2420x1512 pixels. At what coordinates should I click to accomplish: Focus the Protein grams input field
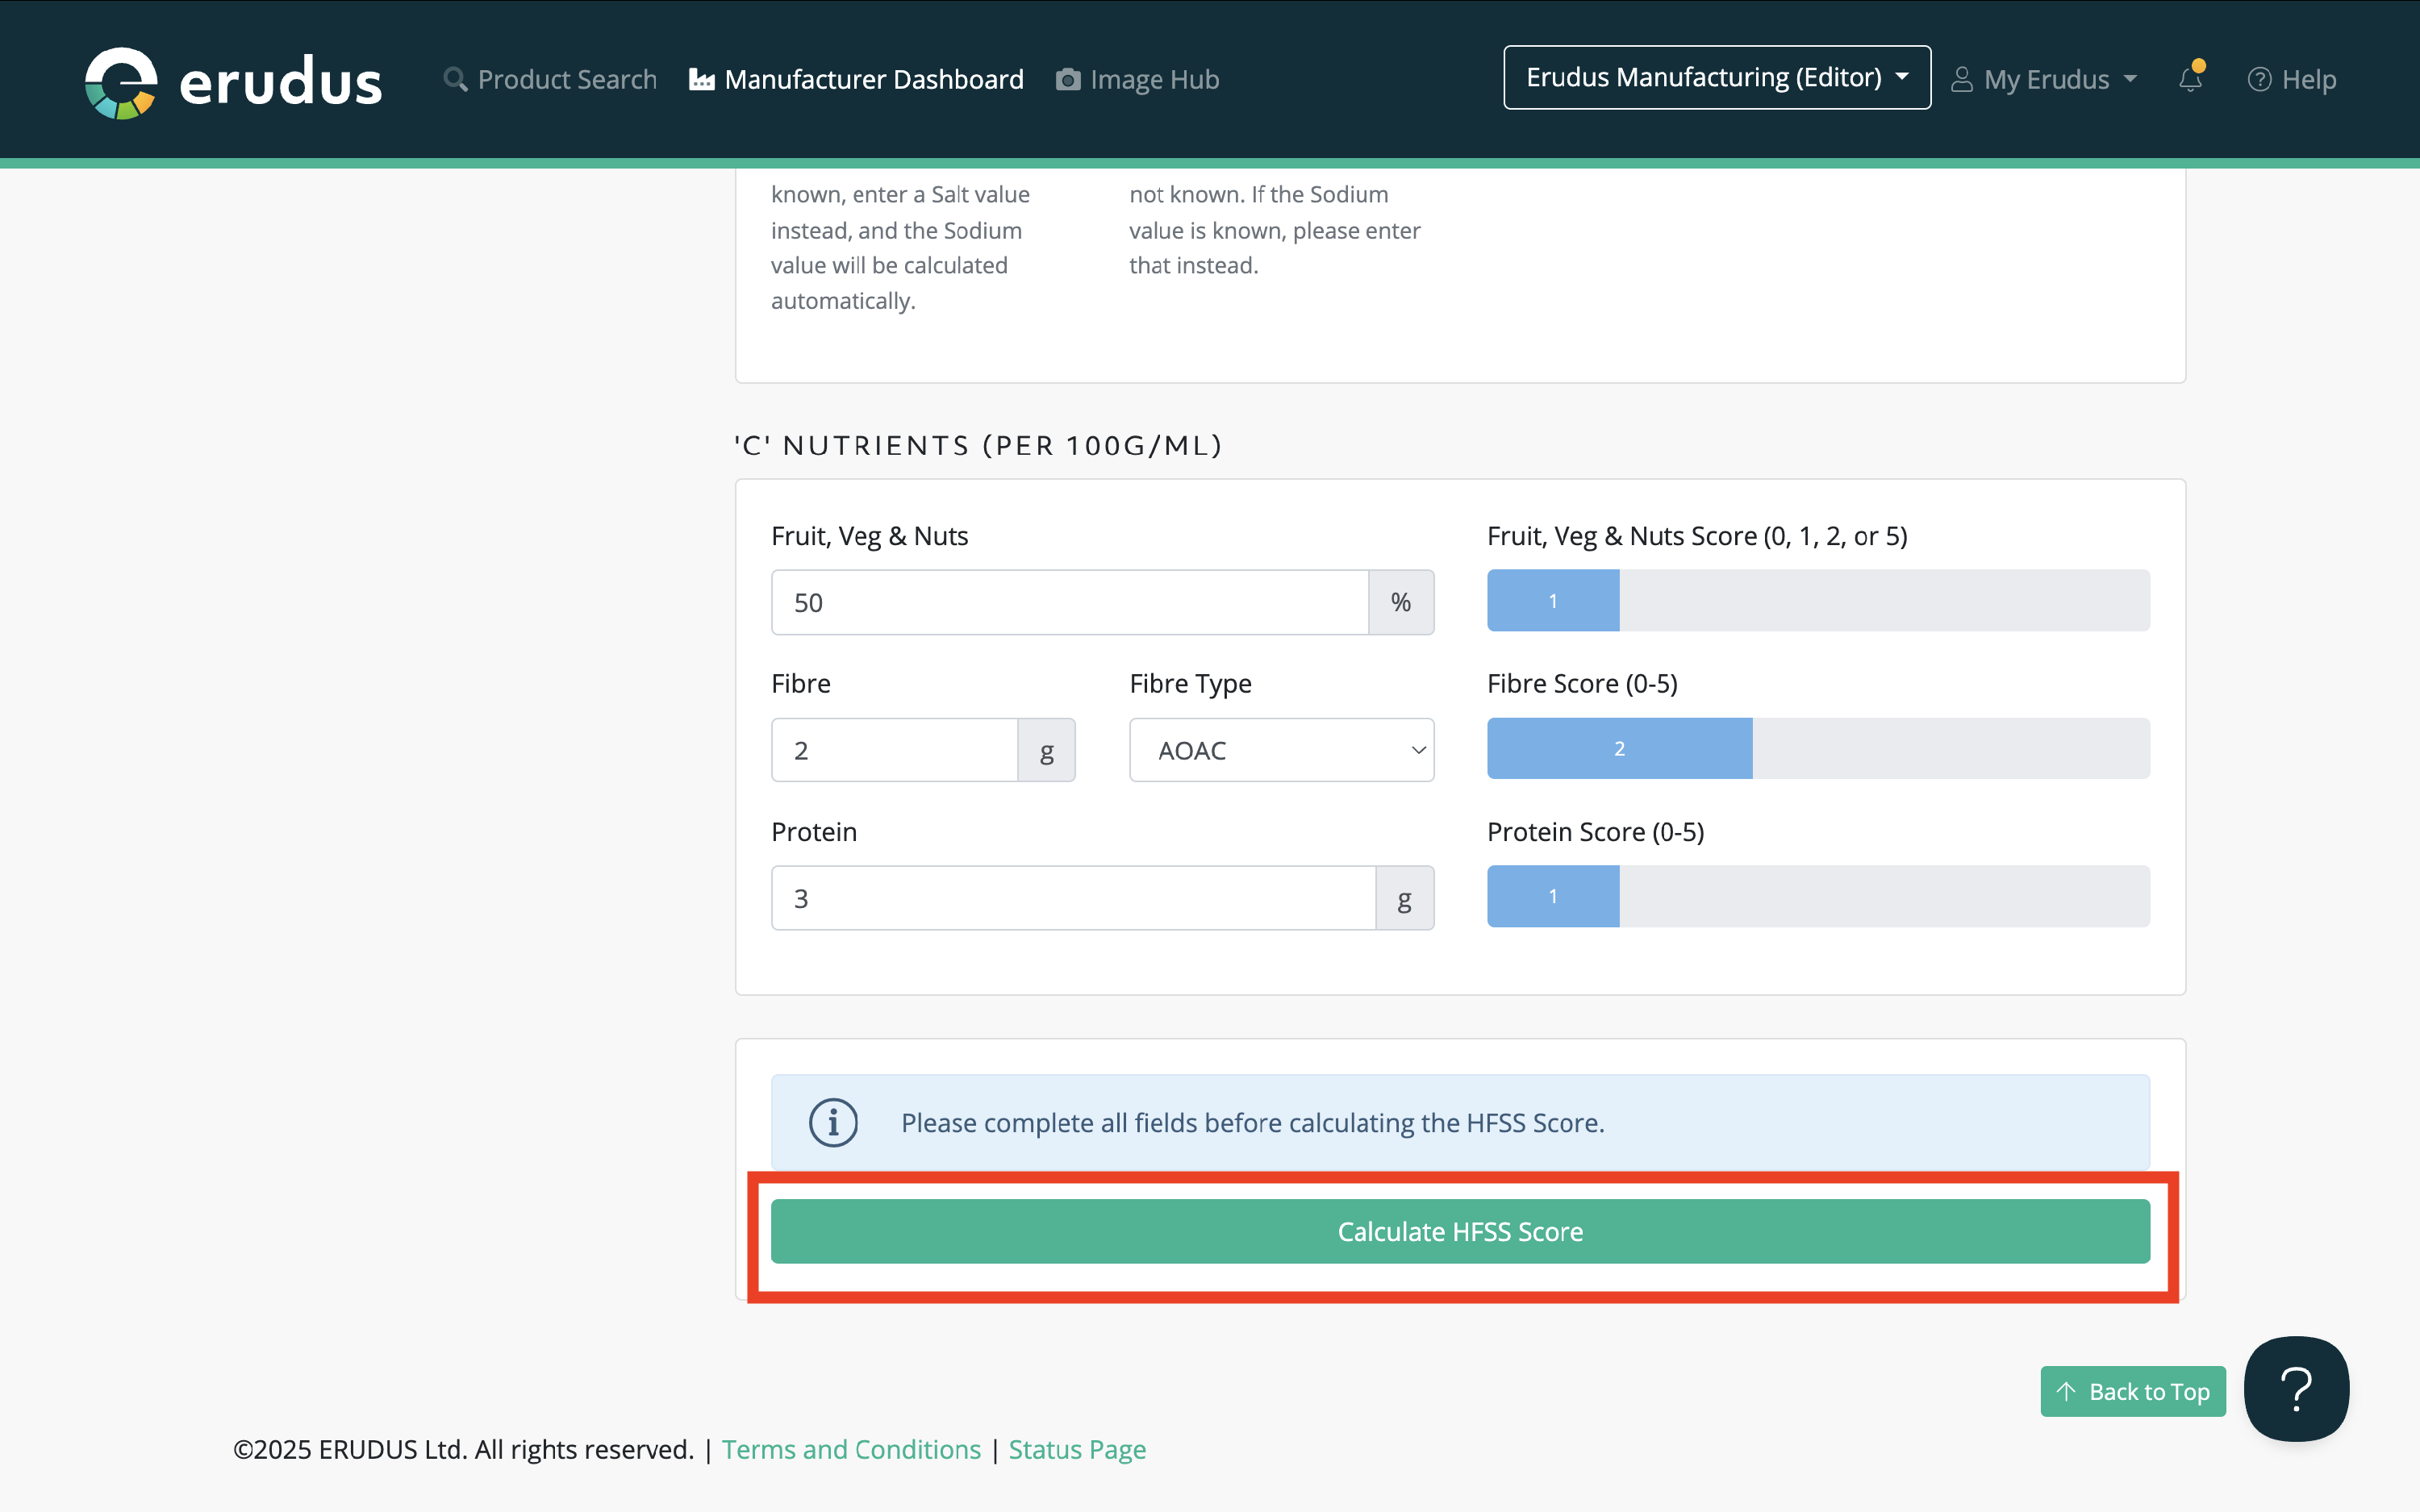(x=1073, y=898)
